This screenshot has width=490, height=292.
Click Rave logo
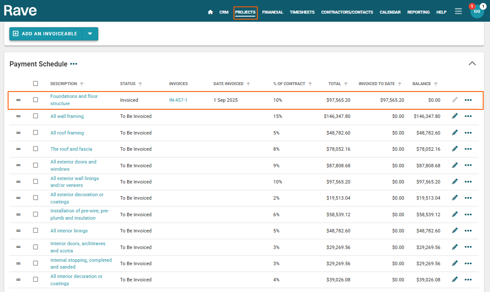click(x=20, y=11)
